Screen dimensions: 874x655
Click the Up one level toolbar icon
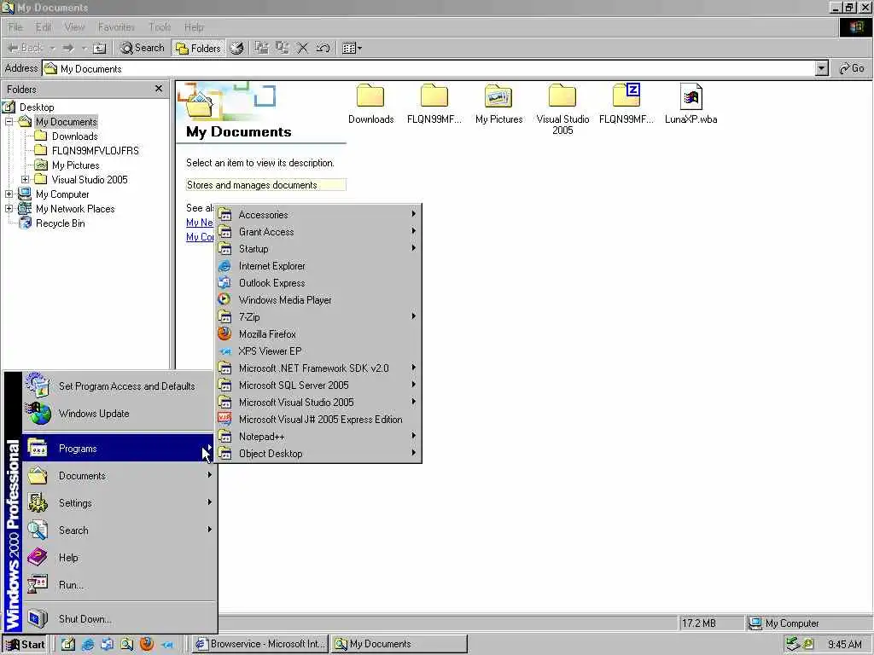(x=99, y=49)
